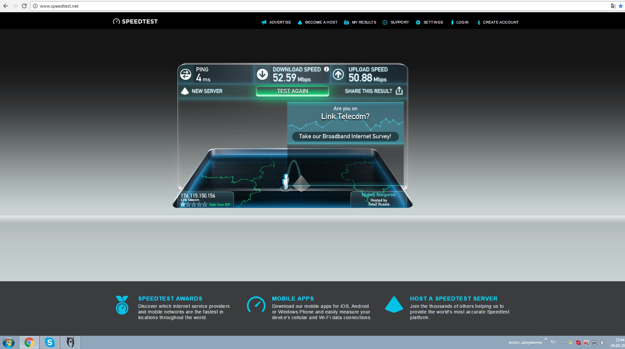Click the download speed info icon
This screenshot has width=625, height=349.
tap(327, 69)
